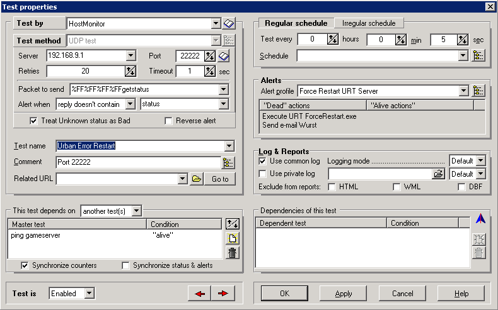Expand the Alert profile dropdown
This screenshot has width=498, height=310.
(463, 91)
